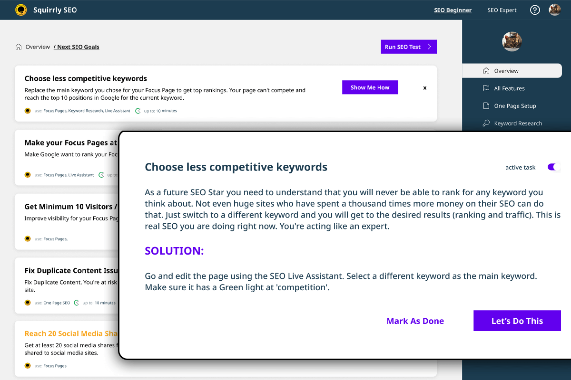Click the Run SEO Test button

[408, 47]
